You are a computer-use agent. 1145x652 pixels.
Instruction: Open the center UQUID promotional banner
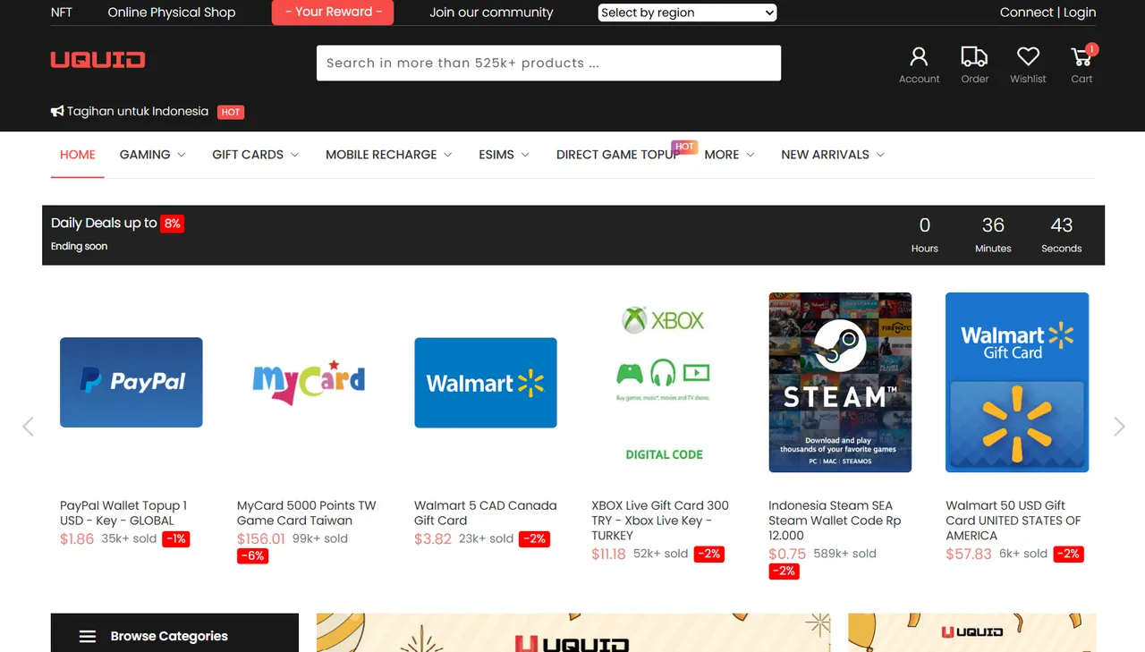click(x=573, y=633)
